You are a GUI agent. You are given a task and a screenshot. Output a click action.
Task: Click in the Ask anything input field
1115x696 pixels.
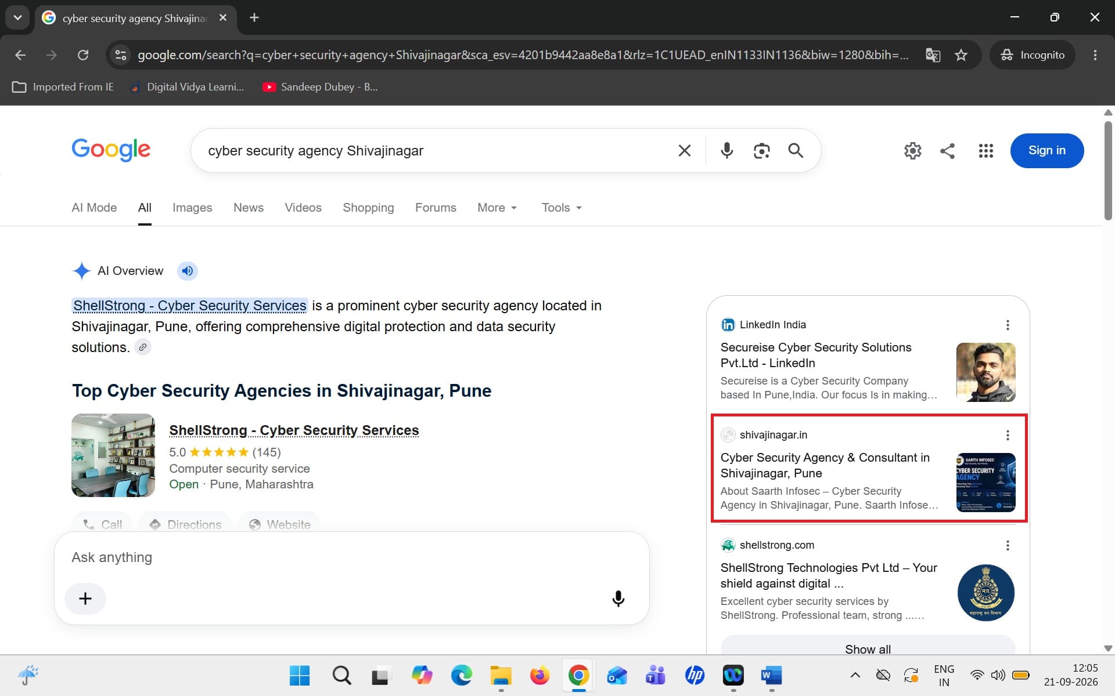351,557
